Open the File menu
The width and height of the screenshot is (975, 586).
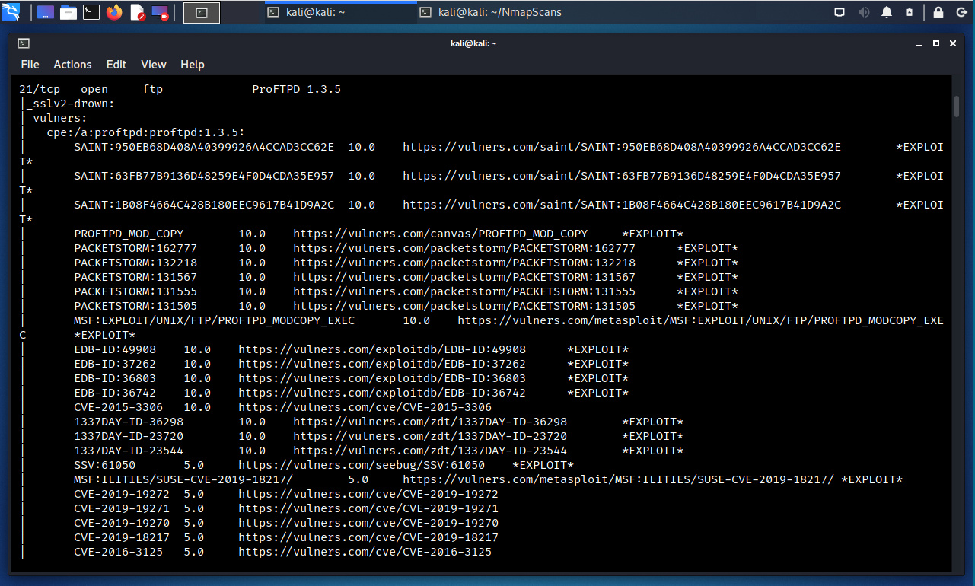(x=30, y=65)
